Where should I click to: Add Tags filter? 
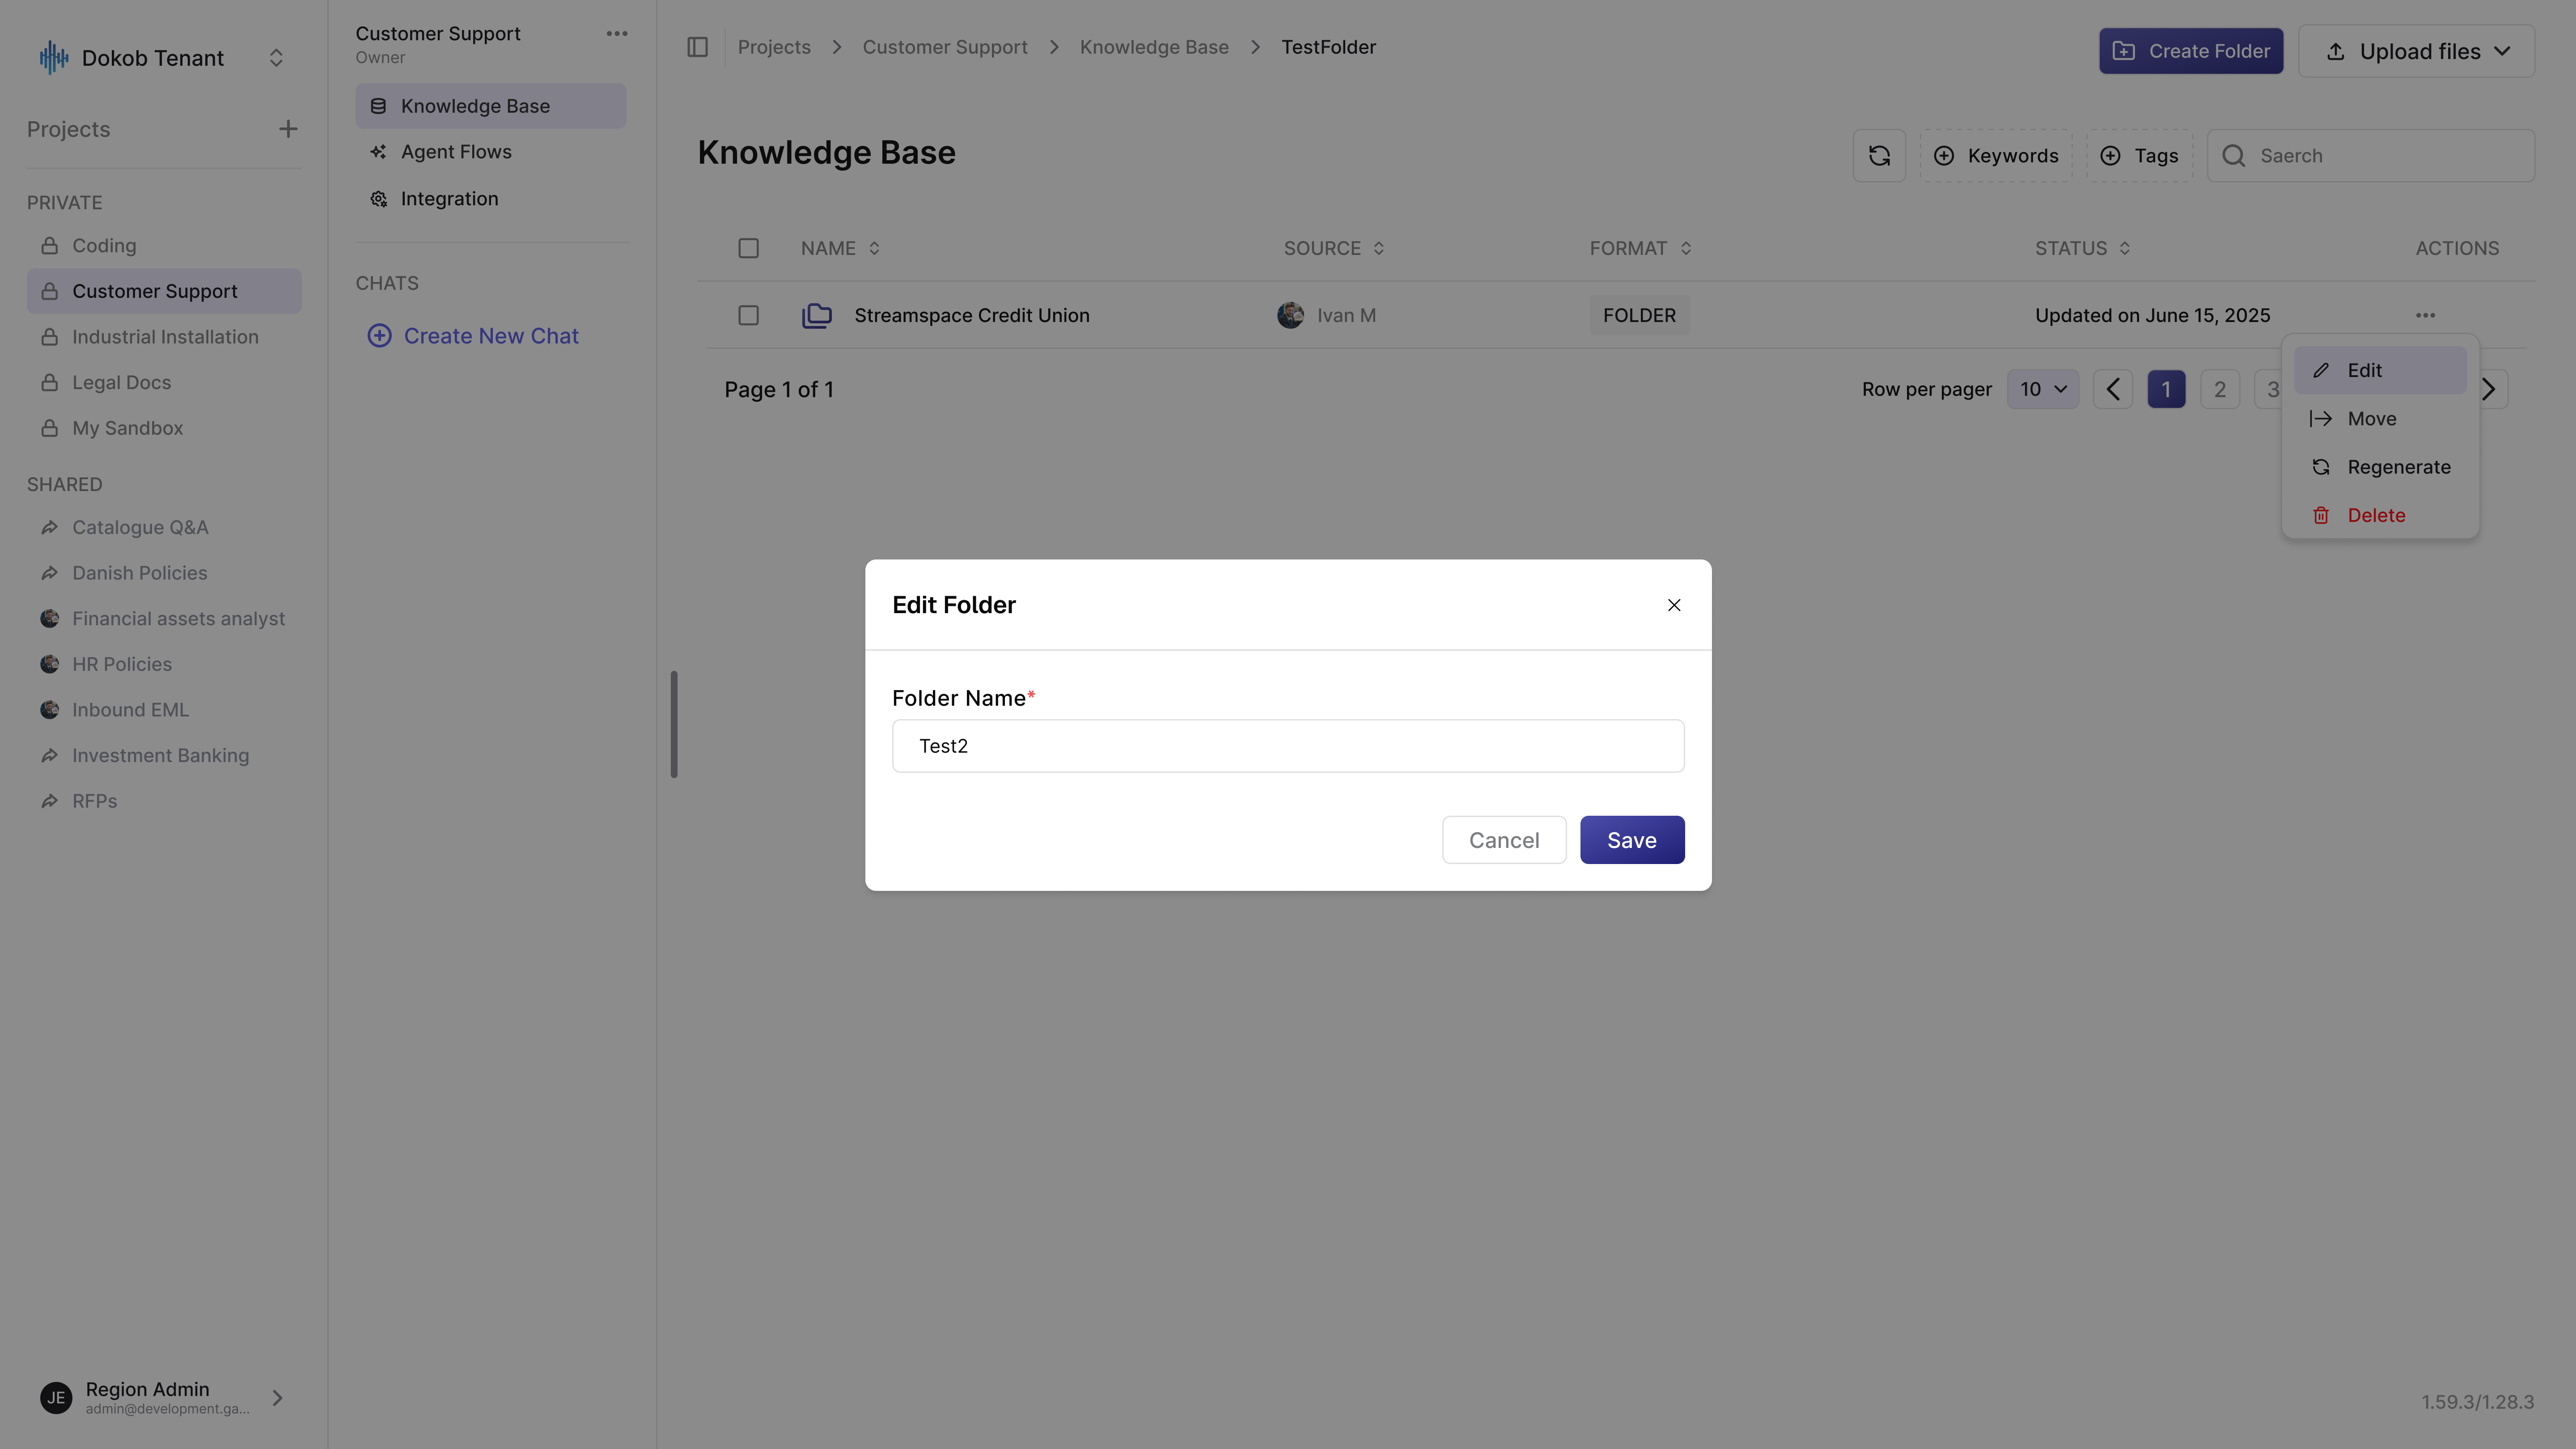2140,155
